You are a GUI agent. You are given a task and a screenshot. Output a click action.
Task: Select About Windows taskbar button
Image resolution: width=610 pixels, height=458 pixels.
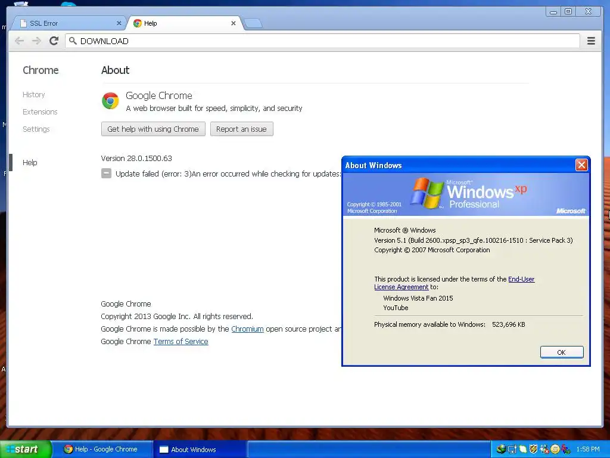(200, 450)
